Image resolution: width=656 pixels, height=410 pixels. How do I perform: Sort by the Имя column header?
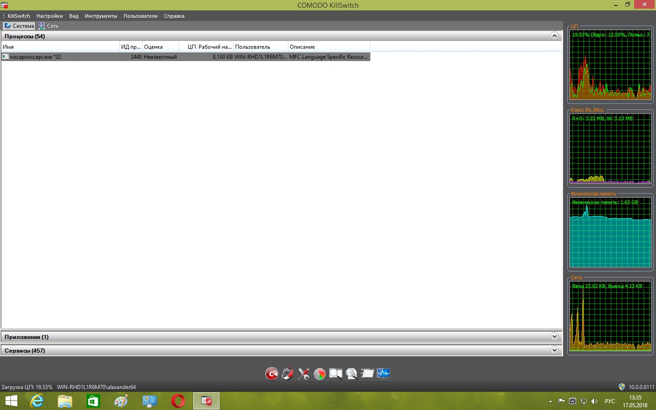[x=60, y=46]
